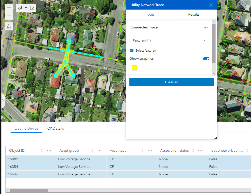Switch to the Inputs tab
Screen dimensions: 251x194
tap(149, 14)
